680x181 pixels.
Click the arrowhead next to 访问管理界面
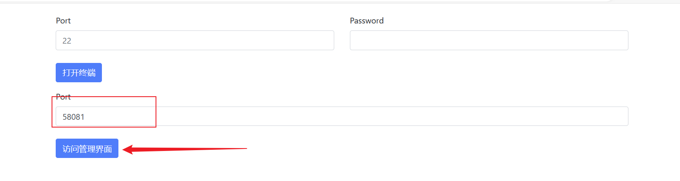click(128, 149)
